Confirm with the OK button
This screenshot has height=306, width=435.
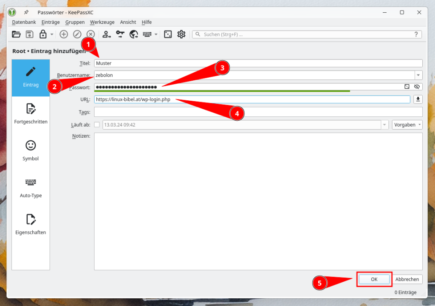(374, 279)
